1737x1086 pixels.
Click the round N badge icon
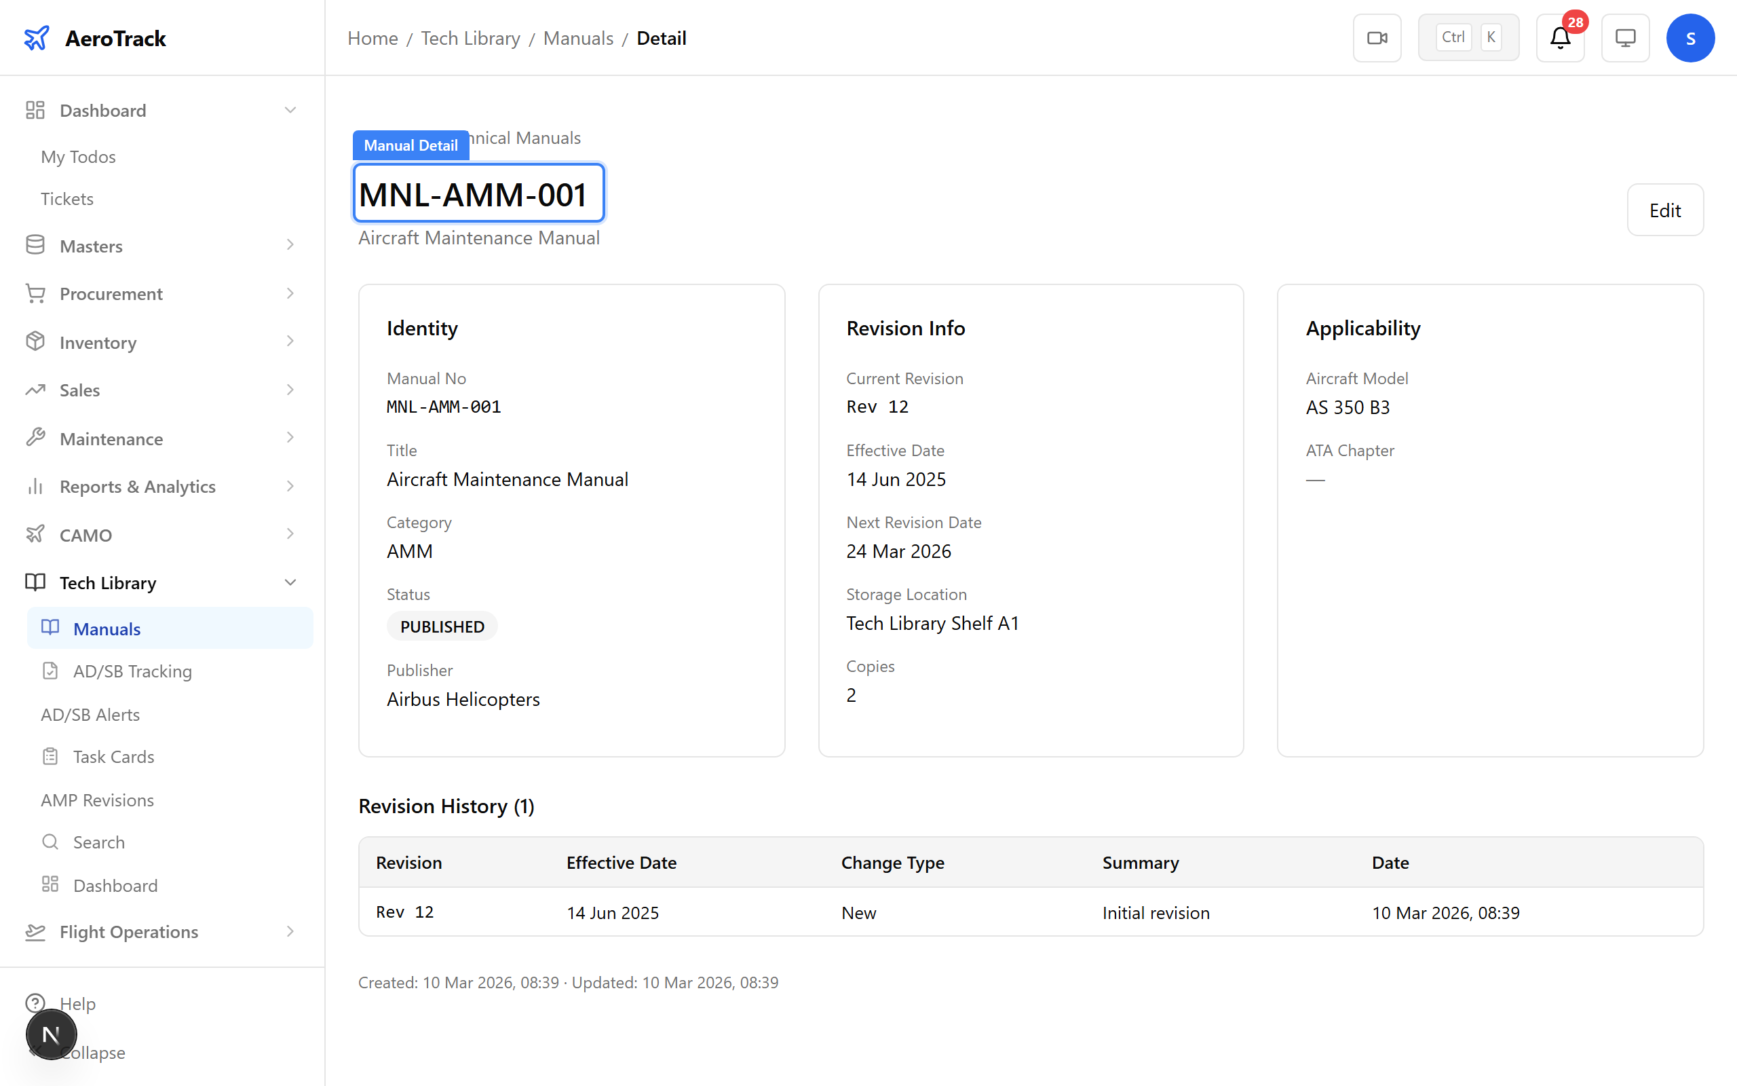[x=51, y=1034]
